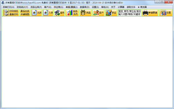Click the 打印预览 button

pos(14,11)
